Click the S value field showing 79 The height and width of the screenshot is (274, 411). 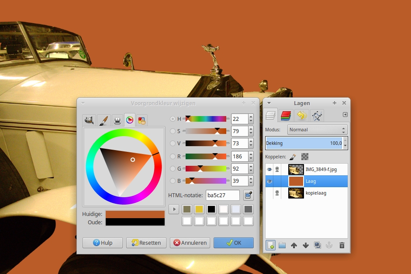tap(240, 131)
